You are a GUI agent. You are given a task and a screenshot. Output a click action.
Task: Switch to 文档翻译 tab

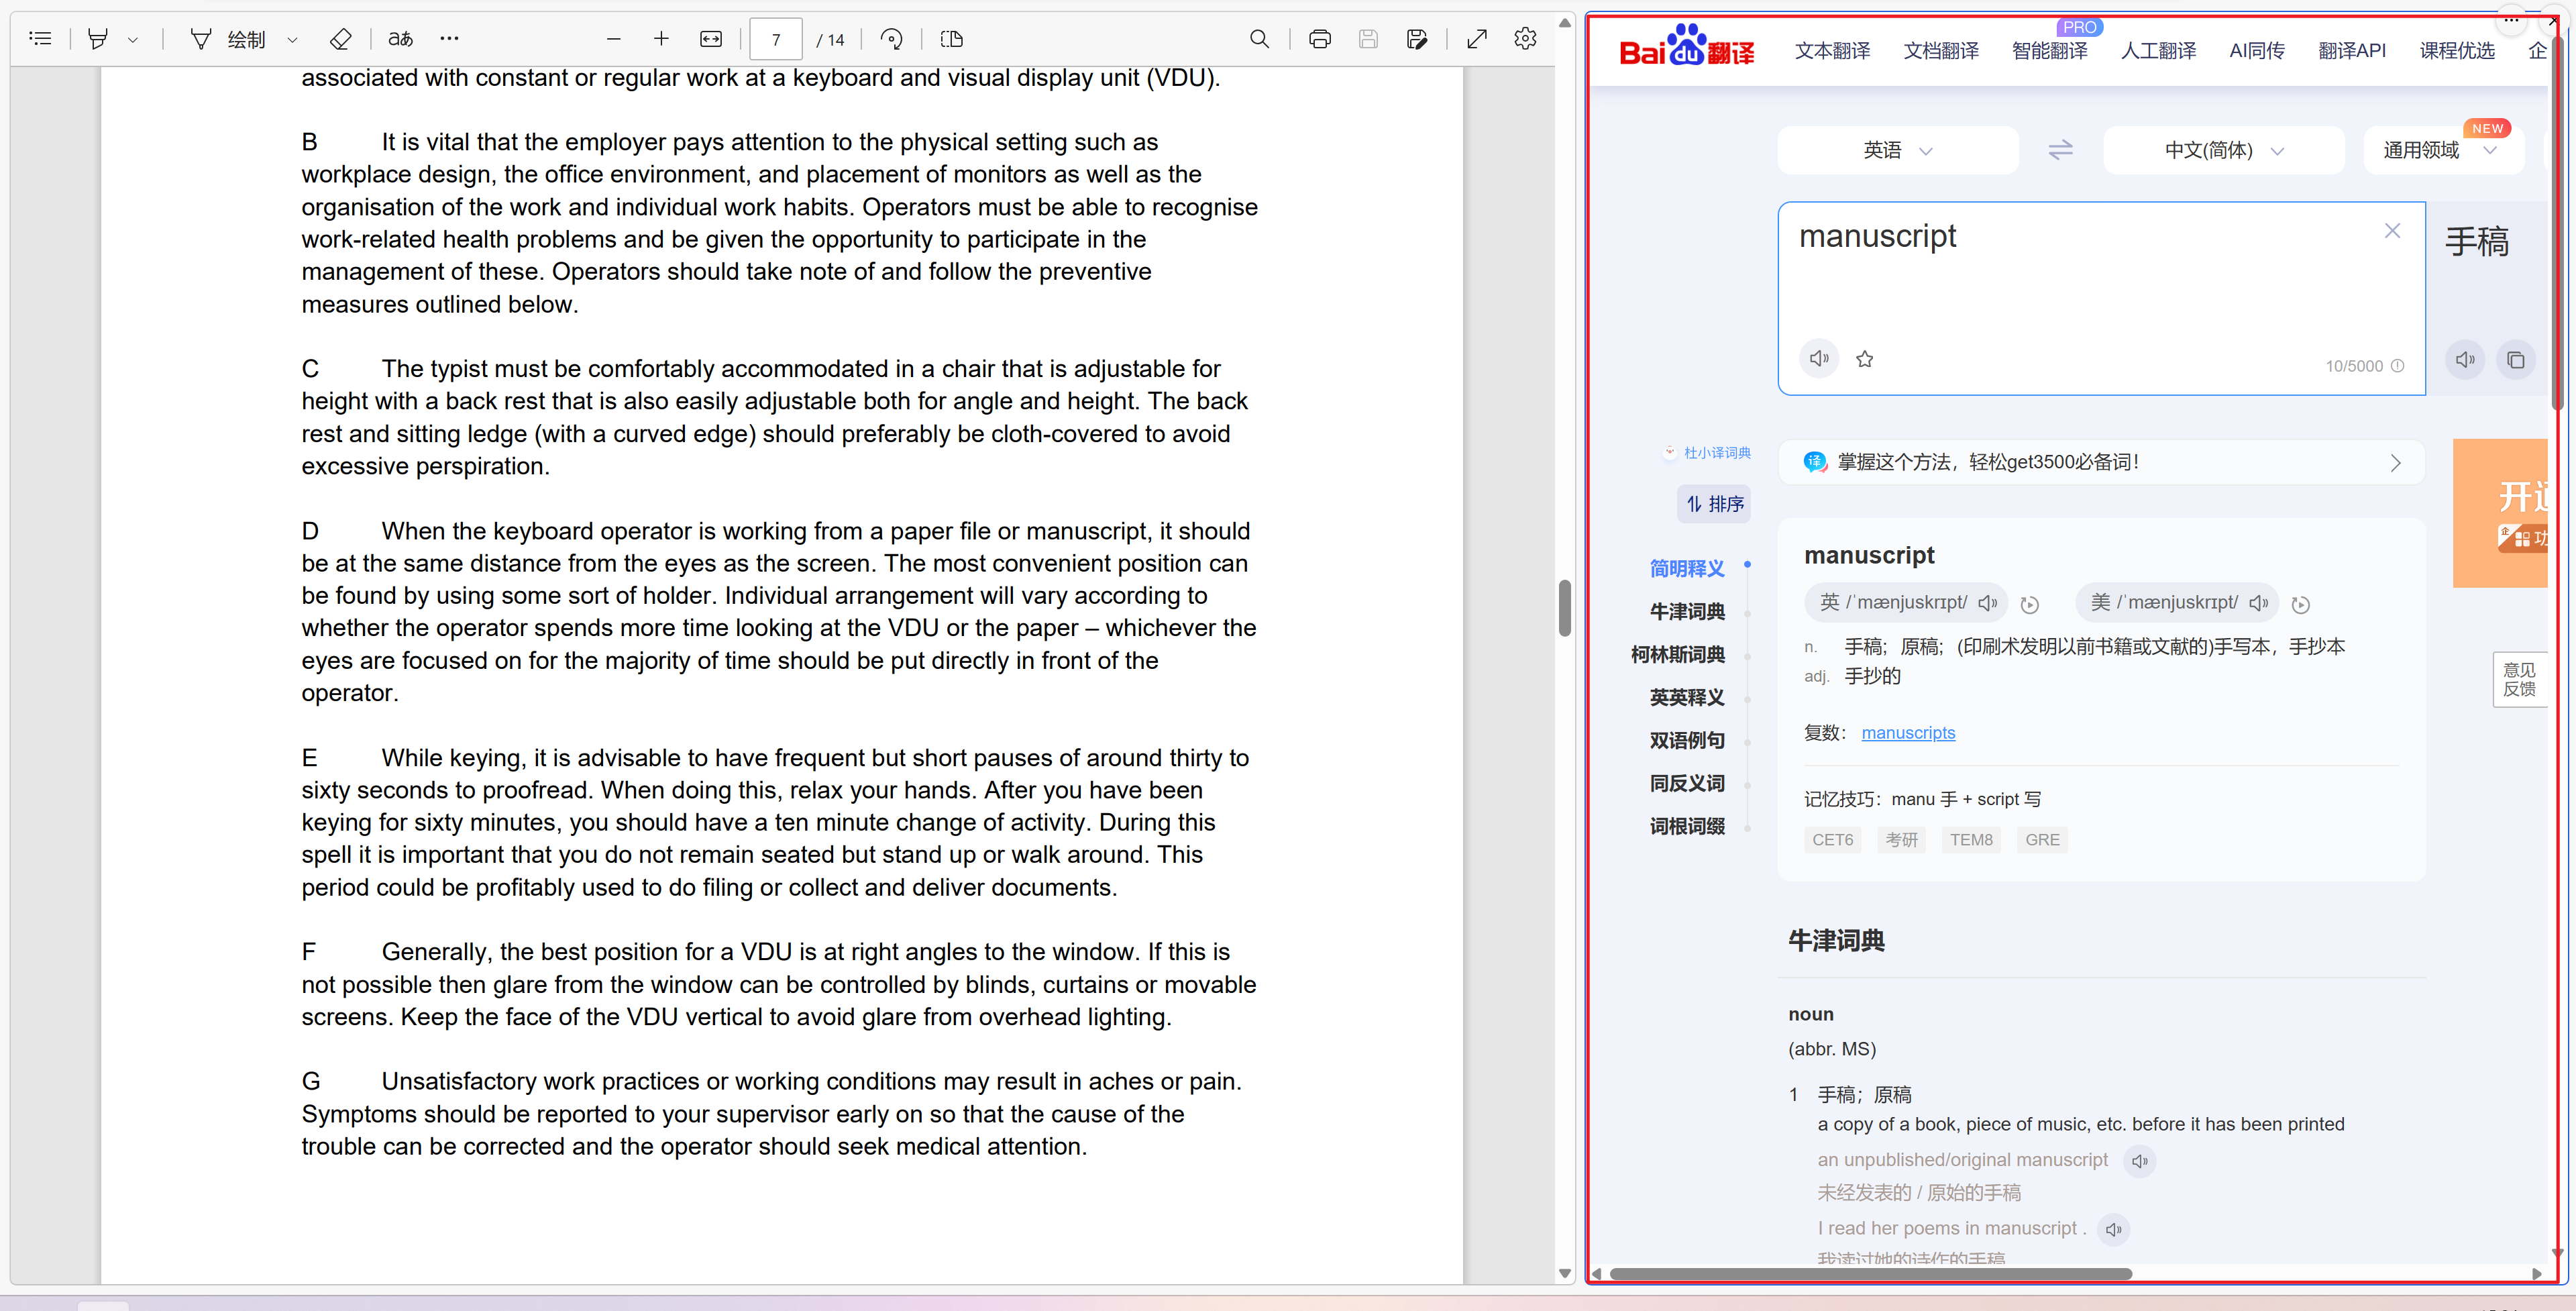(1940, 51)
